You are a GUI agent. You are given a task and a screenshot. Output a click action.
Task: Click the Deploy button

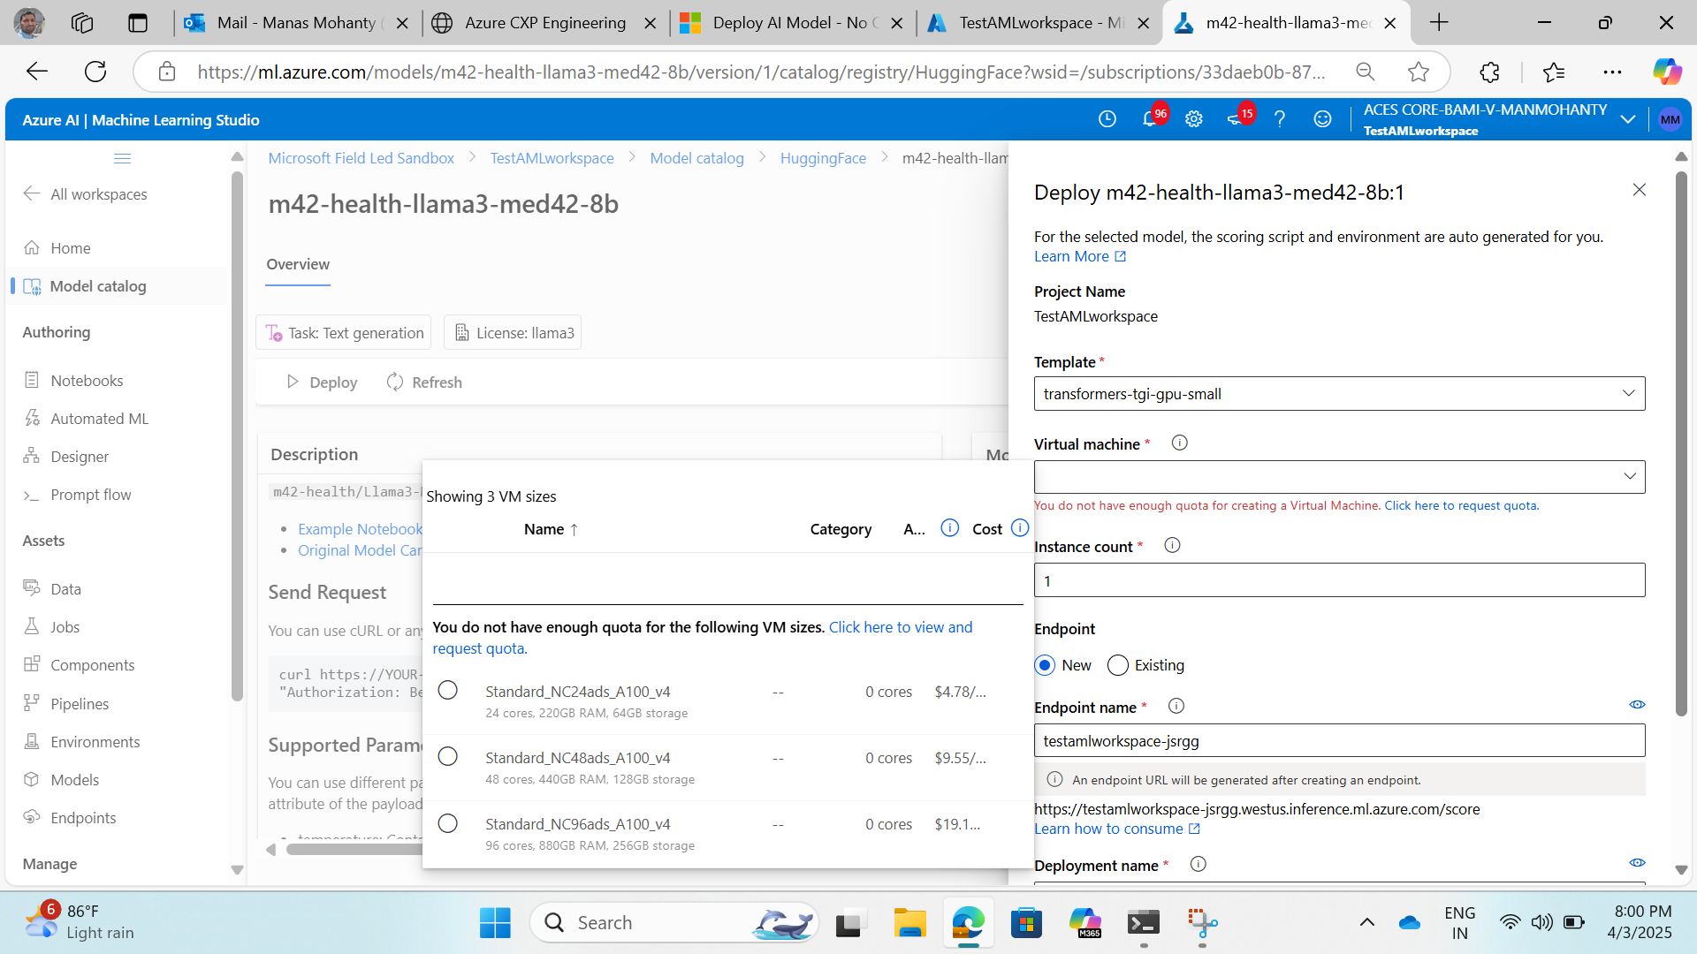pos(322,382)
